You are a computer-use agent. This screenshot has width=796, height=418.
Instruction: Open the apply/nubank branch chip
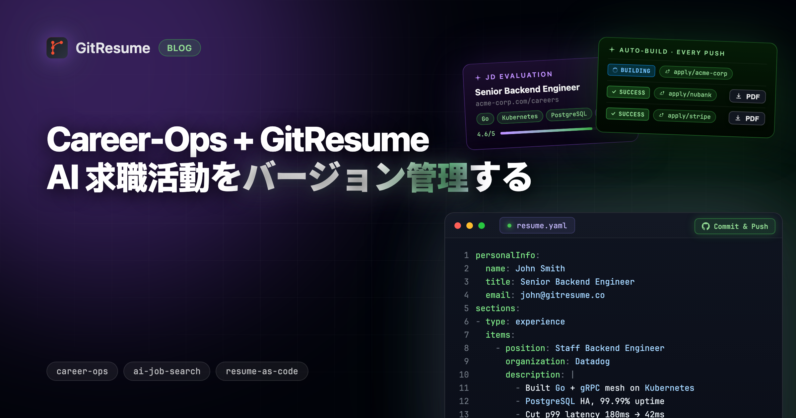coord(685,94)
